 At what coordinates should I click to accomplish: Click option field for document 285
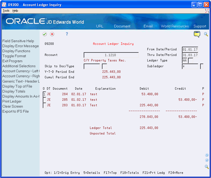[44, 100]
